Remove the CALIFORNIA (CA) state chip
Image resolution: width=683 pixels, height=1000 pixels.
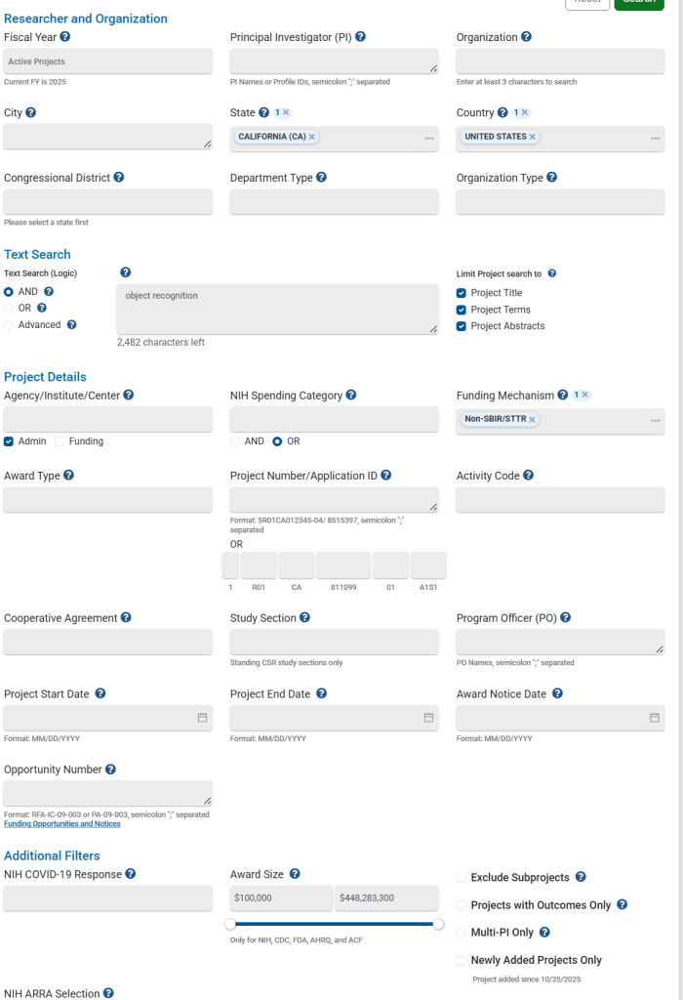(312, 137)
